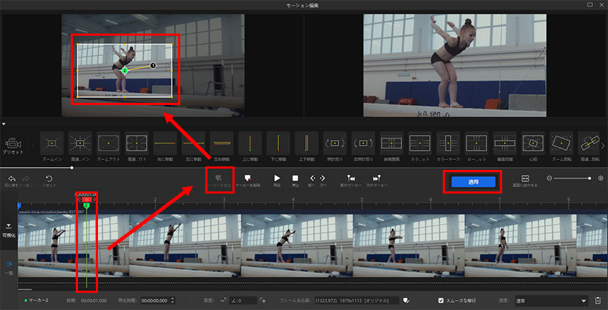Adjust the timeline zoom slider handle

[590, 178]
